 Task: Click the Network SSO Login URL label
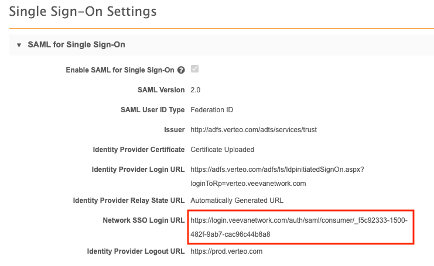(x=143, y=220)
